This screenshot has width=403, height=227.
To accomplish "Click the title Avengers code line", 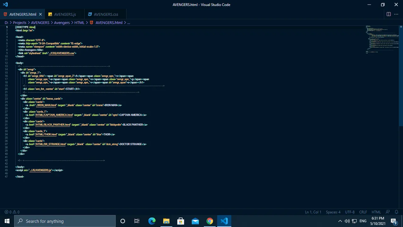I will (x=31, y=50).
